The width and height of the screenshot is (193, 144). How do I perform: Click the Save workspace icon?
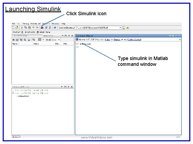tap(25, 40)
